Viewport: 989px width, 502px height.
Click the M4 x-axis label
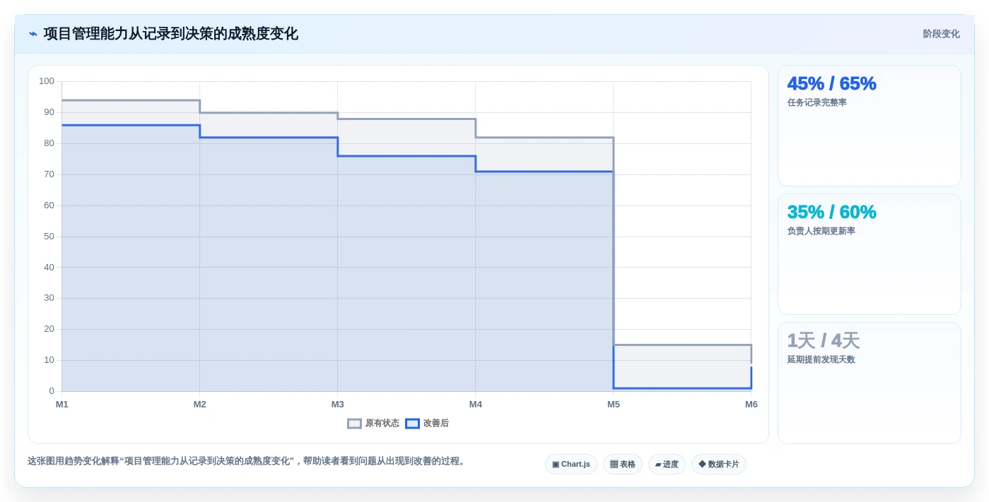(476, 405)
